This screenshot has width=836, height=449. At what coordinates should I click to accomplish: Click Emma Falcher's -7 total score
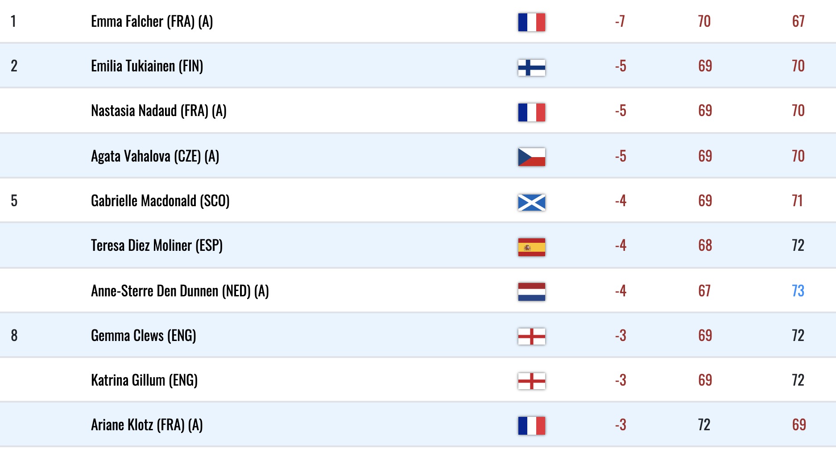point(620,21)
